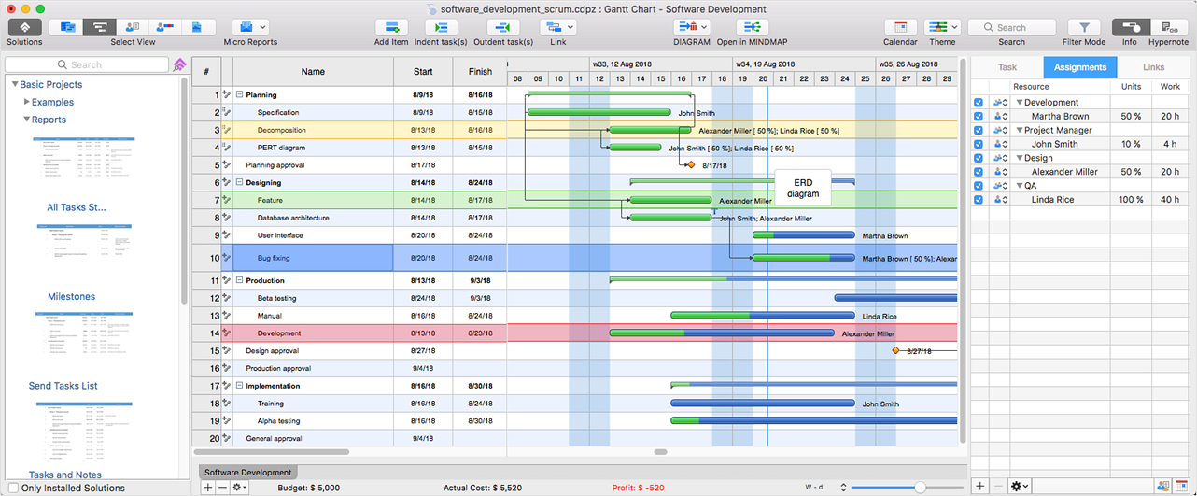Click the sidebar Search field

click(87, 64)
